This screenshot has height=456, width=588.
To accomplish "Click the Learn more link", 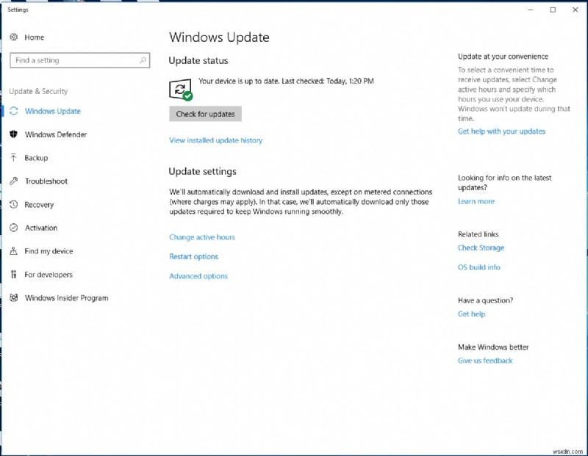I will [476, 201].
